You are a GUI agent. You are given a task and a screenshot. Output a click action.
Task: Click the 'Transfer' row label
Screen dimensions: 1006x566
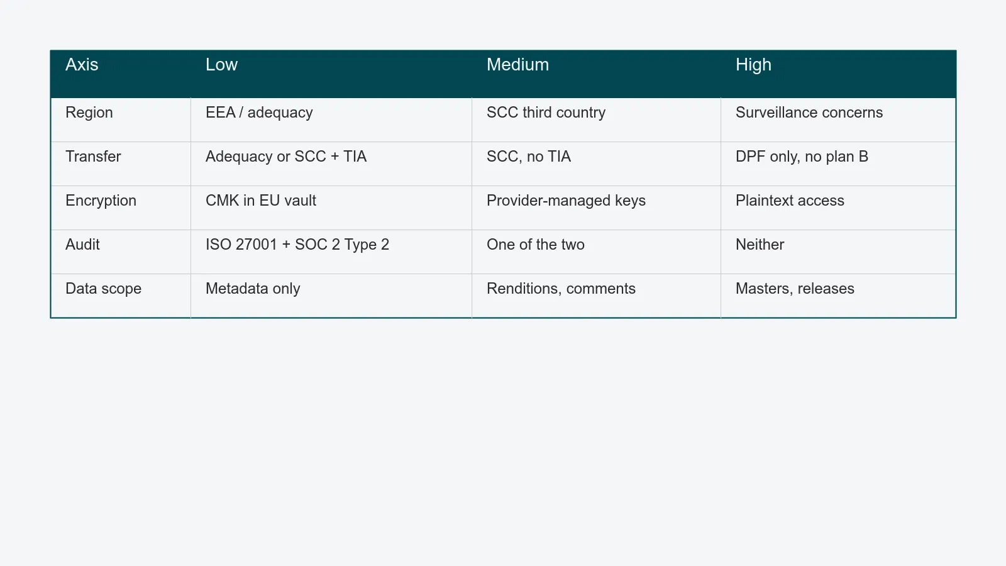pyautogui.click(x=121, y=164)
